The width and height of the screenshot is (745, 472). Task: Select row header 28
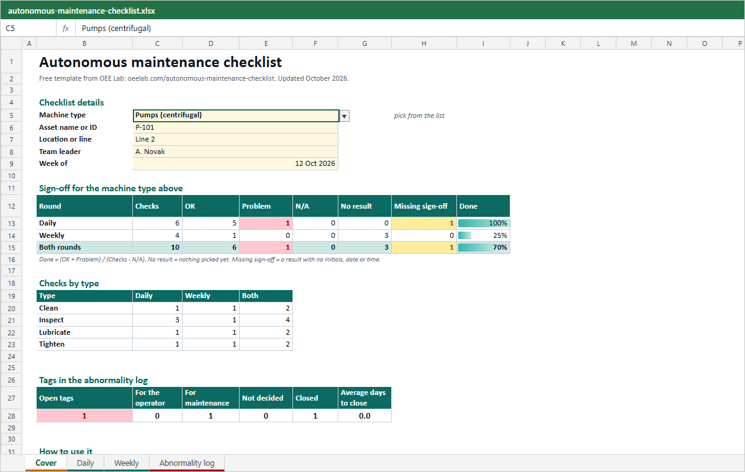(x=11, y=415)
